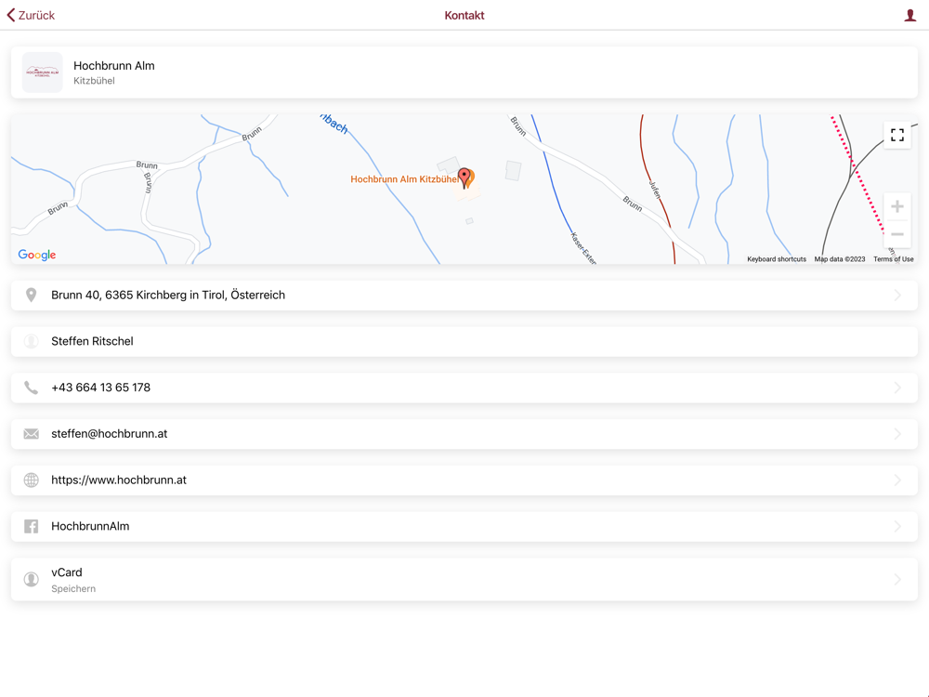The image size is (929, 697).
Task: Click the vCard contact icon
Action: pyautogui.click(x=31, y=579)
